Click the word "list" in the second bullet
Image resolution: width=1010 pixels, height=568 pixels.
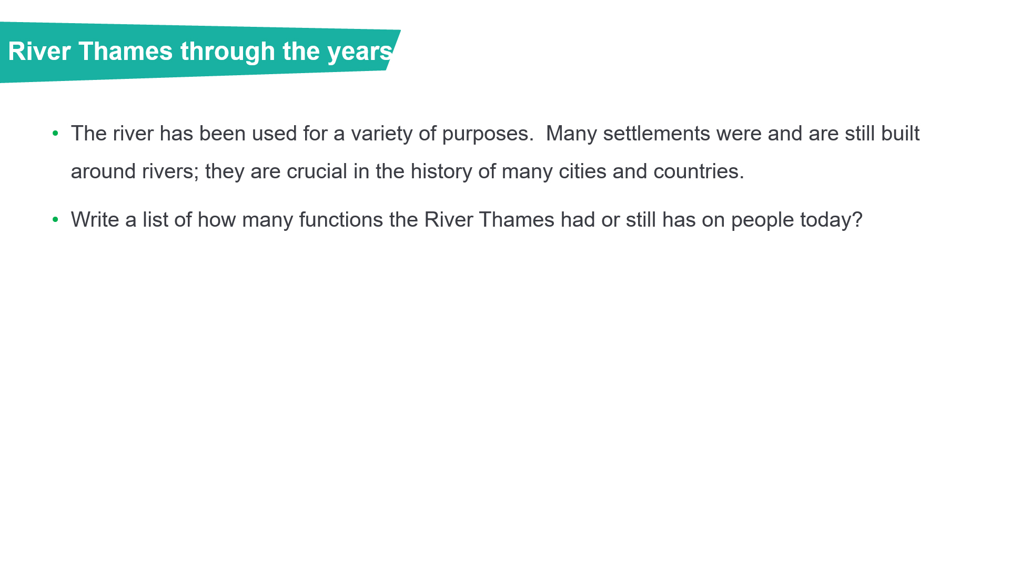coord(155,220)
